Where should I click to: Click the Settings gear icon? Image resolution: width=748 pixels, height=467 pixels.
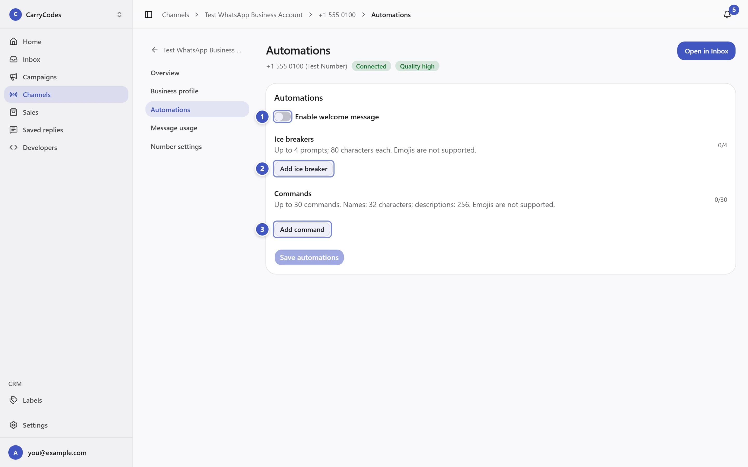tap(13, 425)
